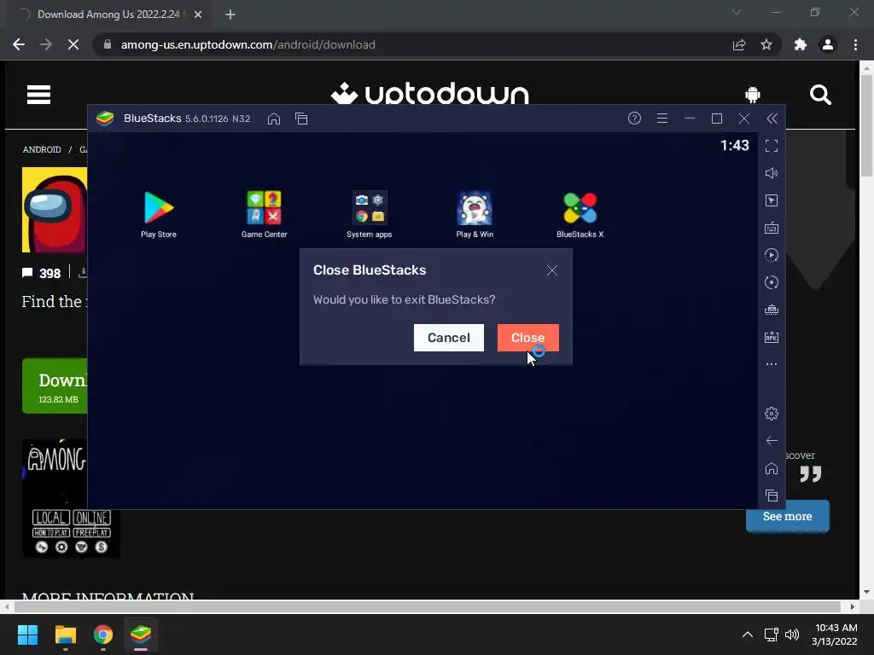Click the Chrome address bar URL
This screenshot has width=874, height=655.
point(248,44)
